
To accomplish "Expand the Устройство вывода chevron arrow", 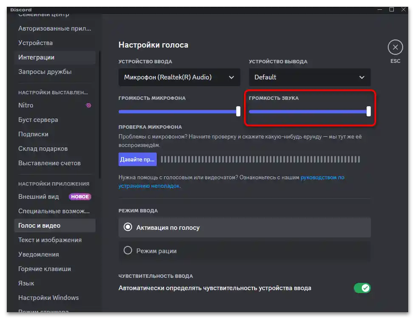I will [361, 77].
